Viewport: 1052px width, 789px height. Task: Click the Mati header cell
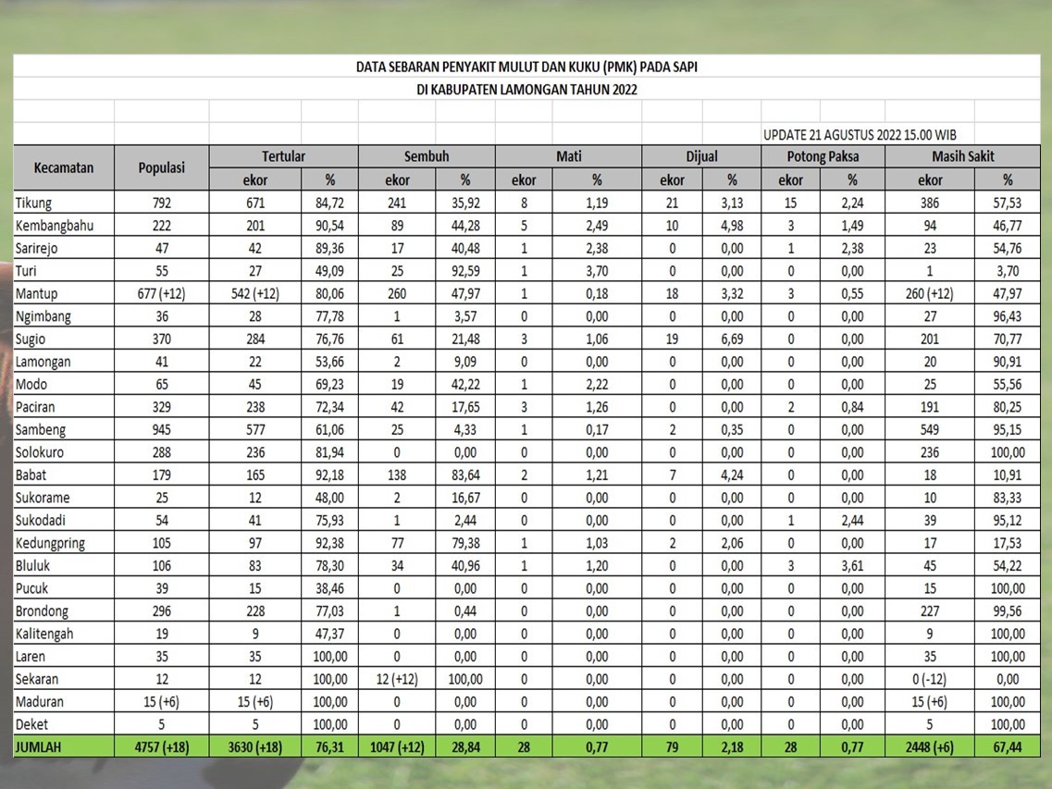pos(568,156)
